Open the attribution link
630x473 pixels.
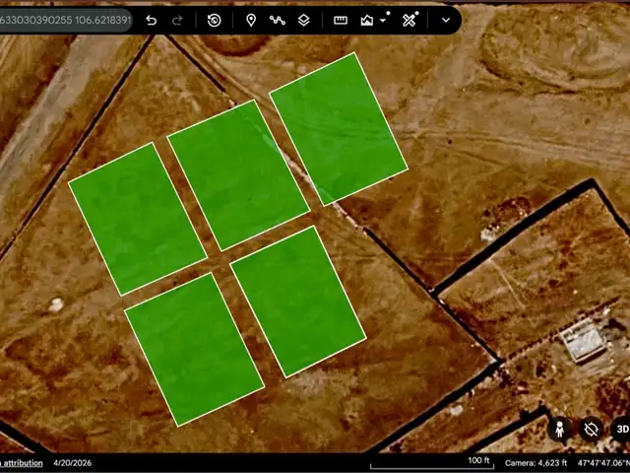[21, 463]
